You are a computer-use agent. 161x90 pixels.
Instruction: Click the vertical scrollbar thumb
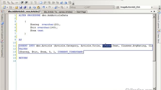pos(154,39)
